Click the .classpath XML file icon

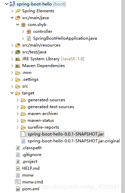tap(18, 148)
